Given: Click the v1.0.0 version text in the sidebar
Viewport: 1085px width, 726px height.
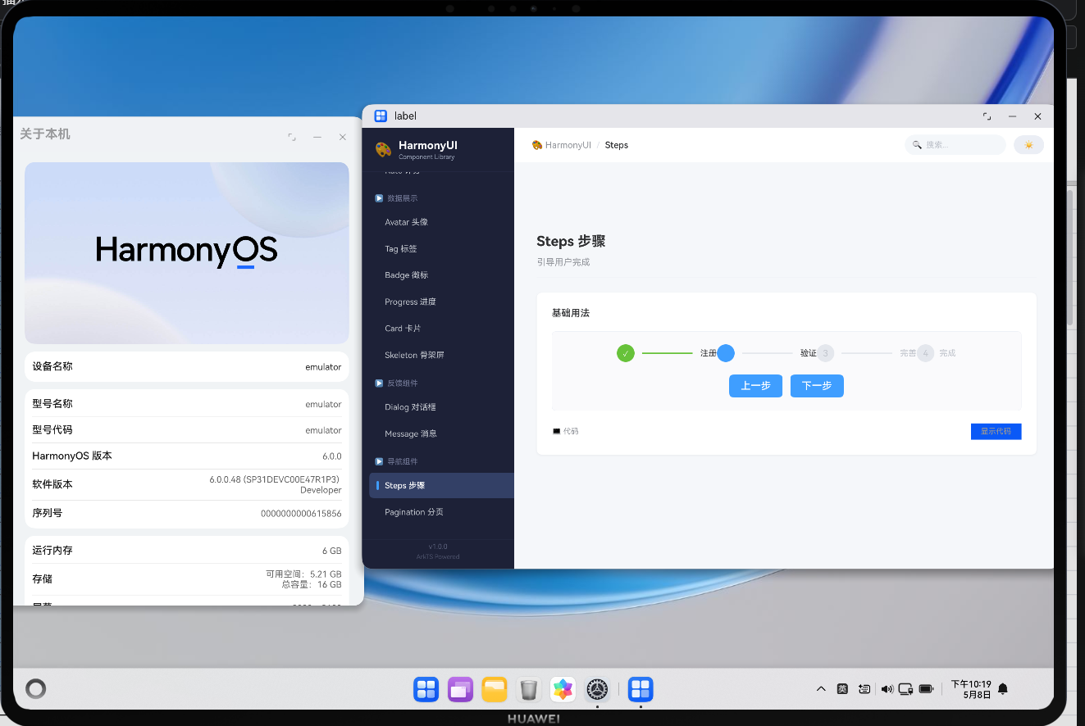Looking at the screenshot, I should (438, 547).
